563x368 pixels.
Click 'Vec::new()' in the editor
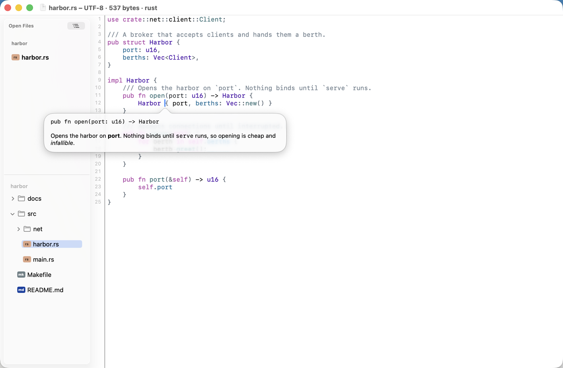click(245, 103)
